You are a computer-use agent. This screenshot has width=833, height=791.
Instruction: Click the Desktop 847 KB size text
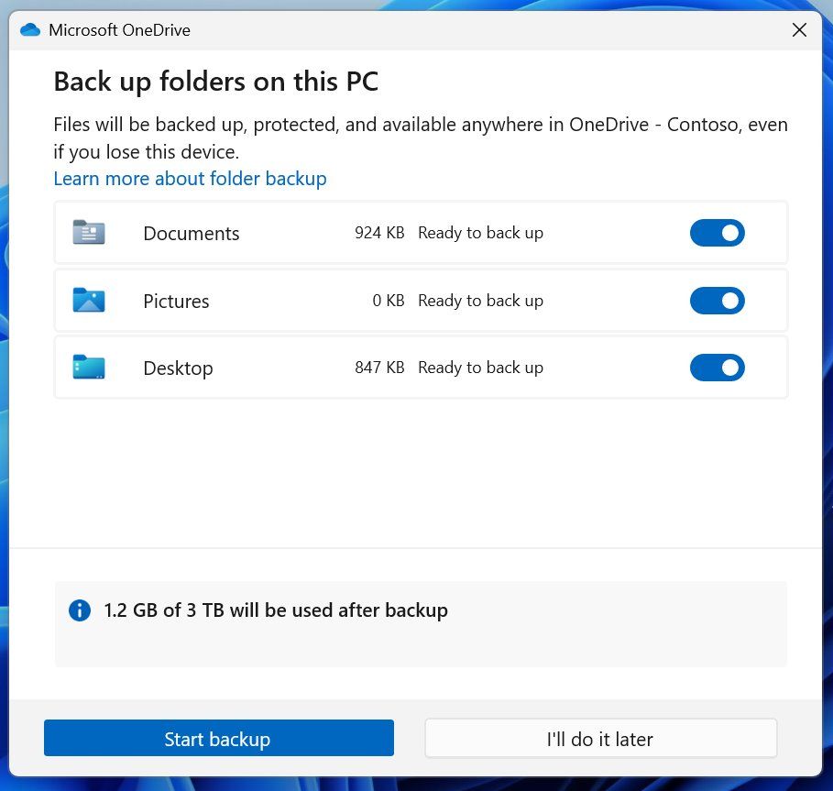click(x=379, y=368)
